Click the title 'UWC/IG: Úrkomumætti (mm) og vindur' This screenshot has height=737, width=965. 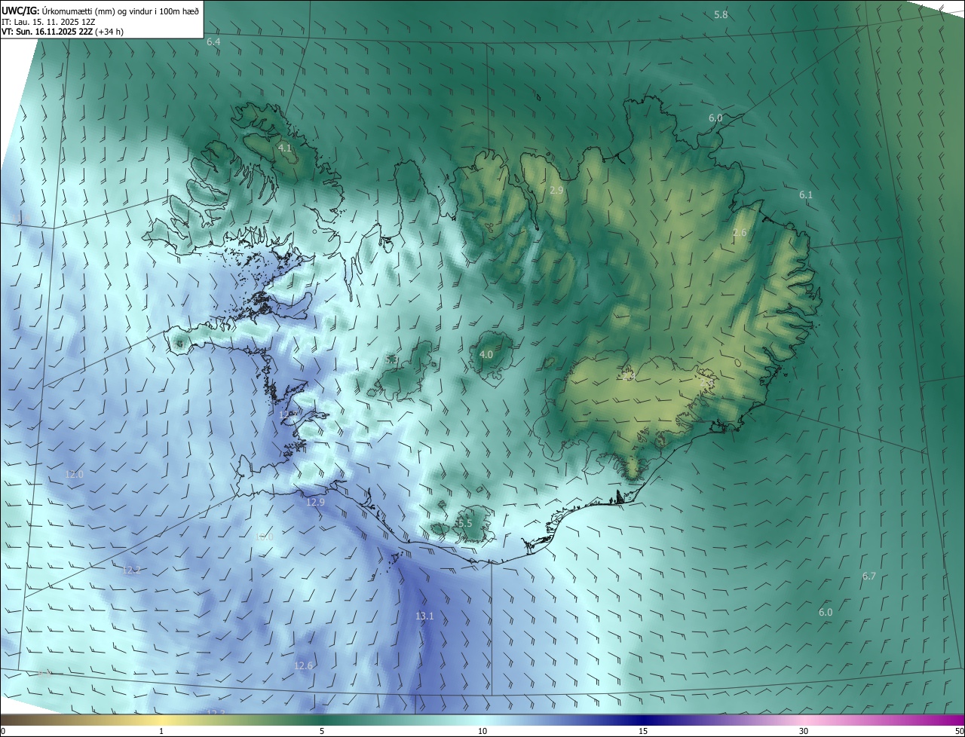pyautogui.click(x=100, y=11)
